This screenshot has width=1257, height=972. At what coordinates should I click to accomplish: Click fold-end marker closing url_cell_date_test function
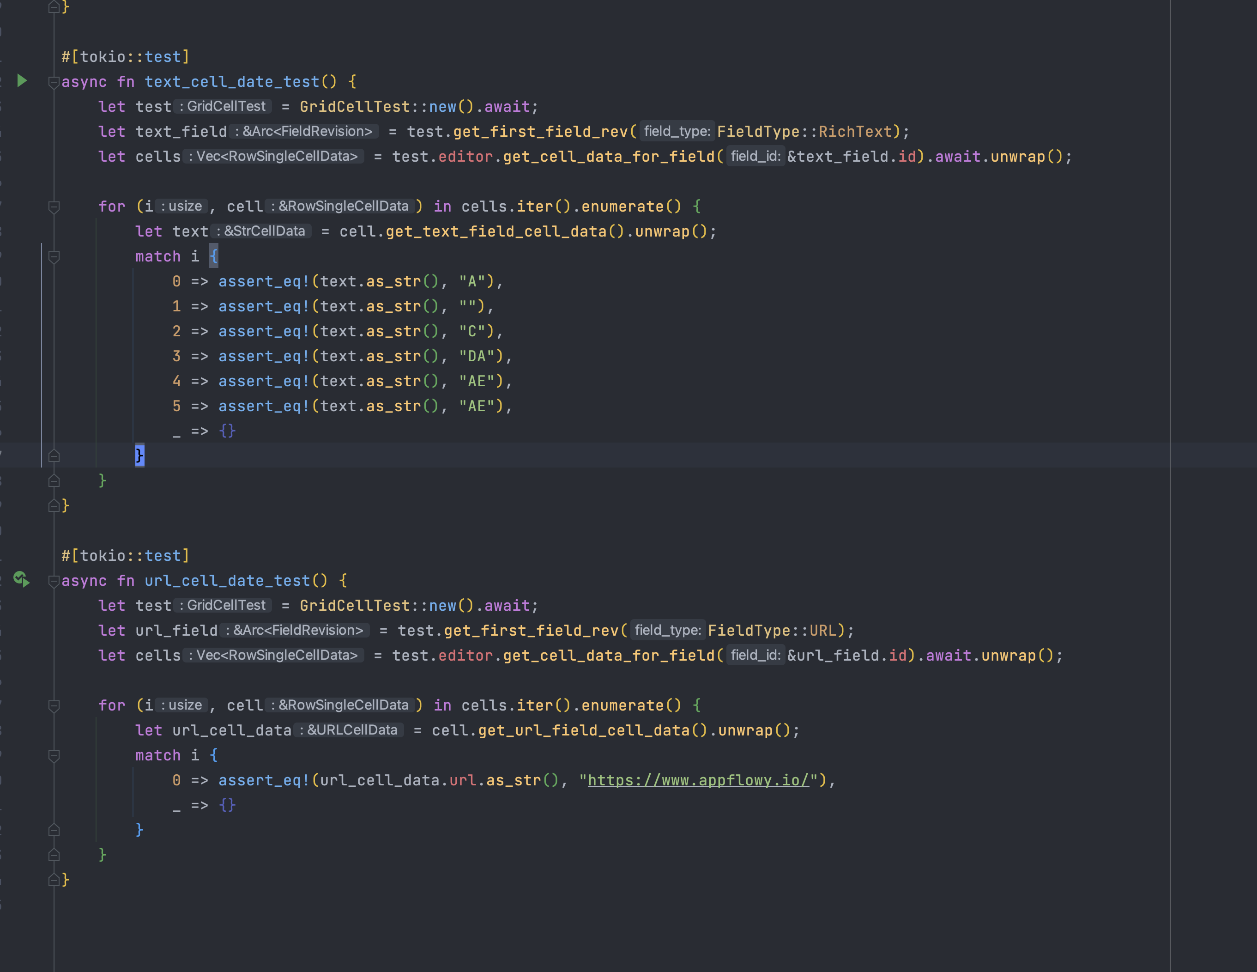pos(54,880)
